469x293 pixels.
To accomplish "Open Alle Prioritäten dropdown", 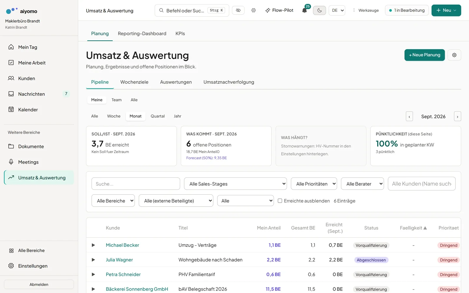I will [314, 184].
